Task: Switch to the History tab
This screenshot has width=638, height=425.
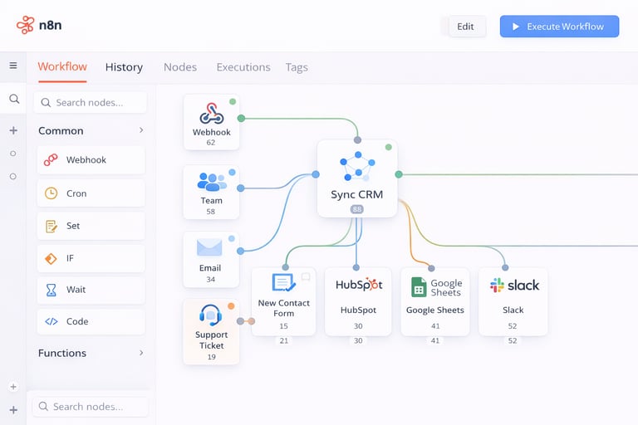Action: click(x=124, y=67)
